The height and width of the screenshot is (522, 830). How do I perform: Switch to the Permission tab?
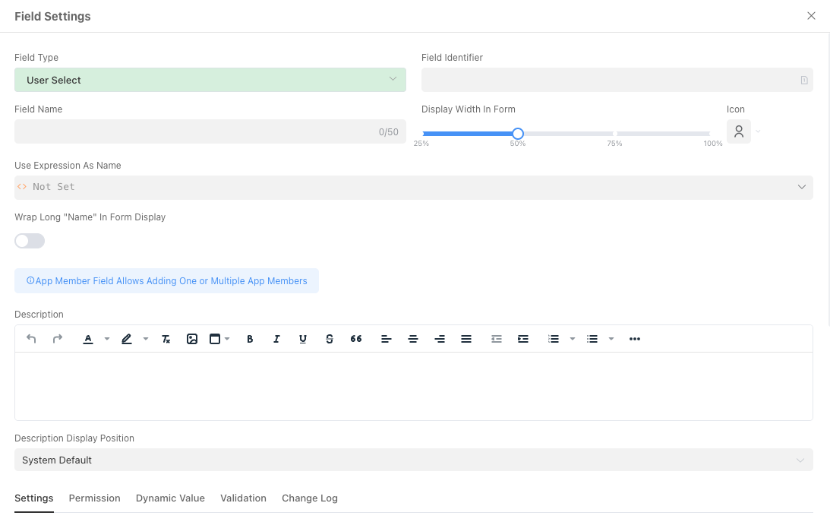(x=94, y=498)
